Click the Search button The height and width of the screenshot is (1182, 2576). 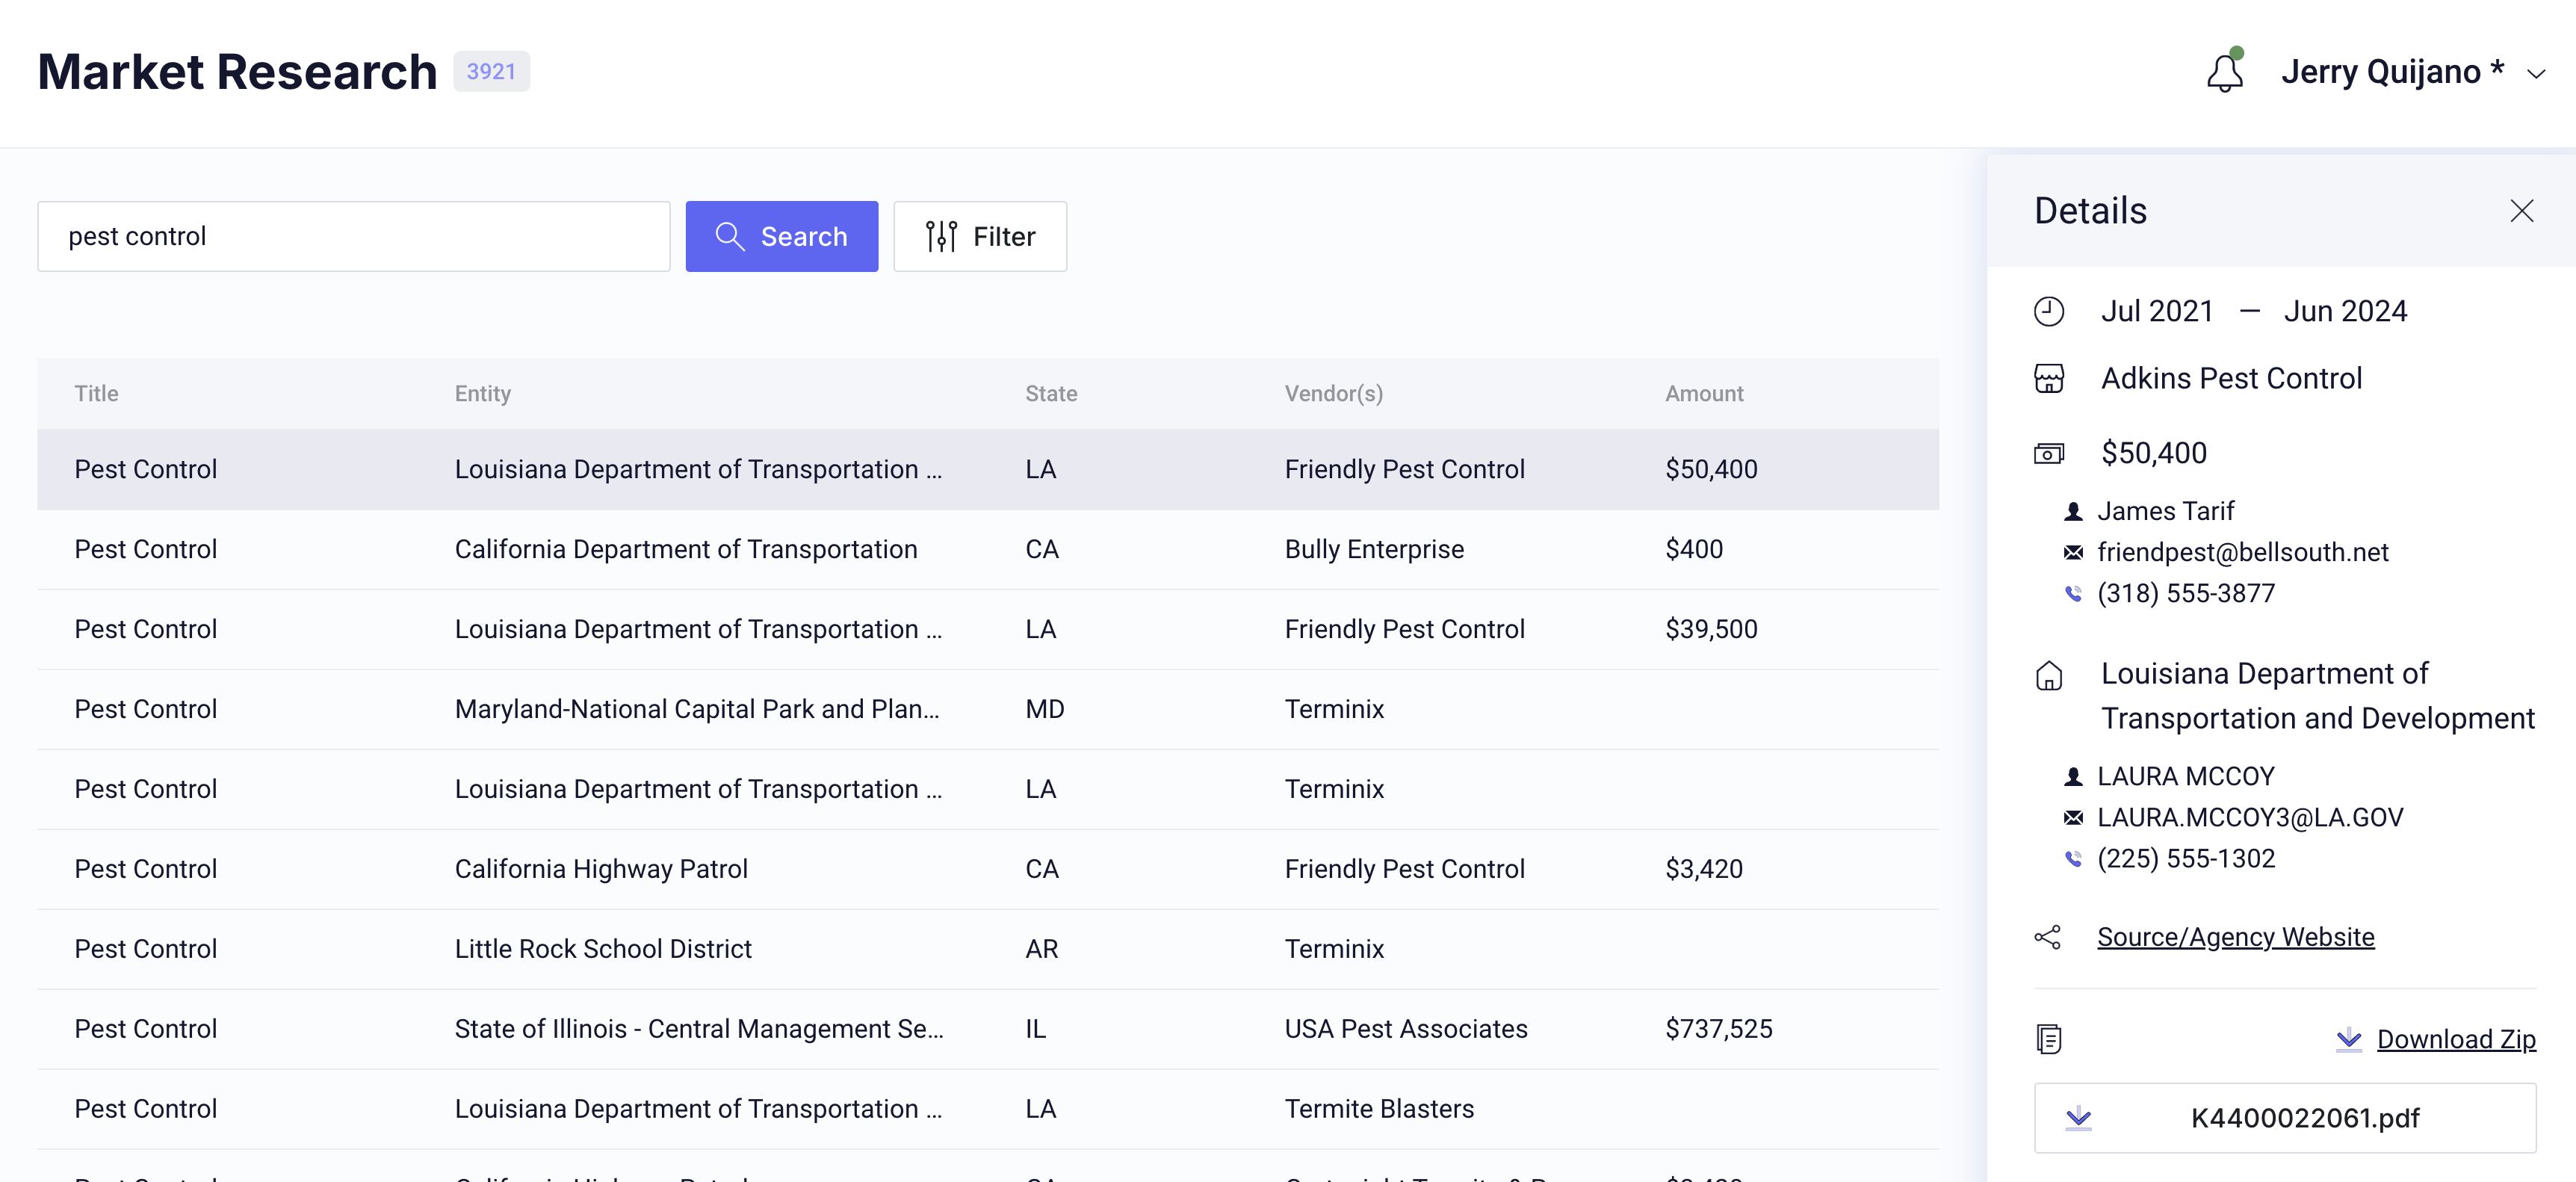[x=781, y=236]
